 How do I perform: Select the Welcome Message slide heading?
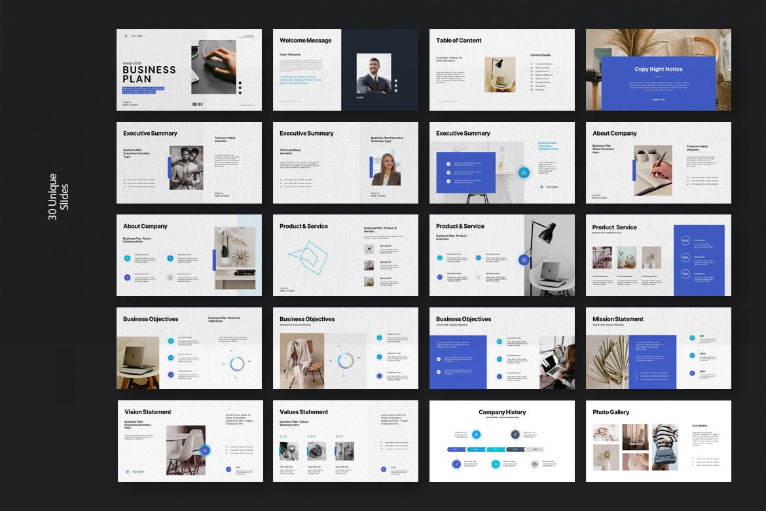305,41
